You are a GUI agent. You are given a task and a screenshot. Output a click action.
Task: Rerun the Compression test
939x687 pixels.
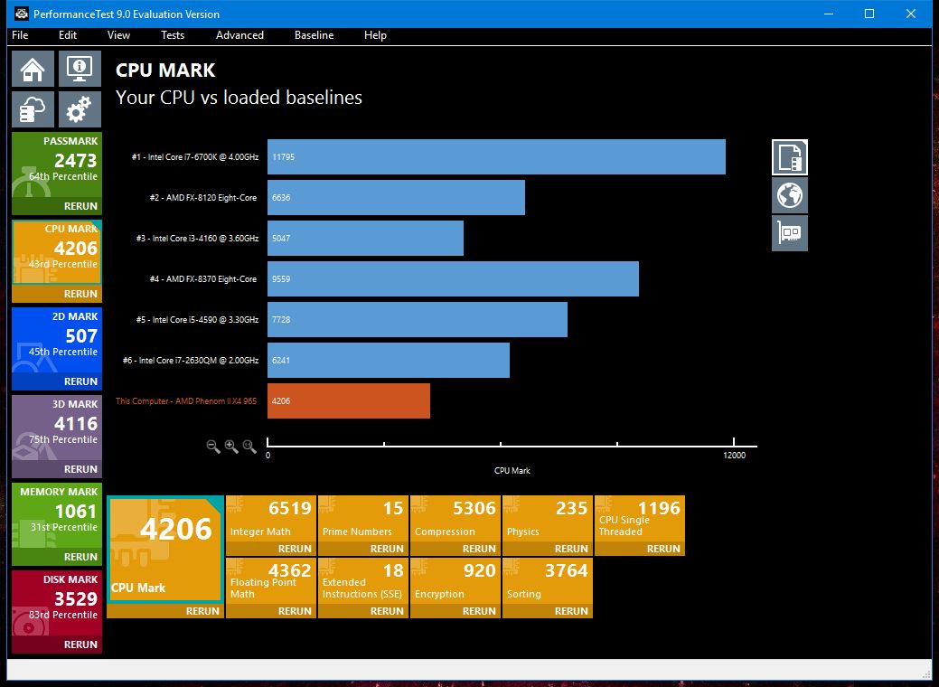[x=455, y=549]
